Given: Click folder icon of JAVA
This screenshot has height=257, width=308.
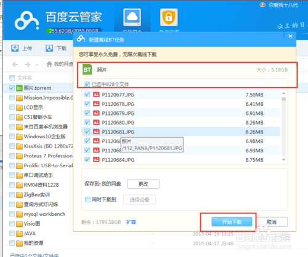Looking at the screenshot, I should click(x=19, y=234).
